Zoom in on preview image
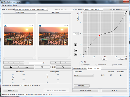The height and width of the screenshot is (97, 130). 63,67
